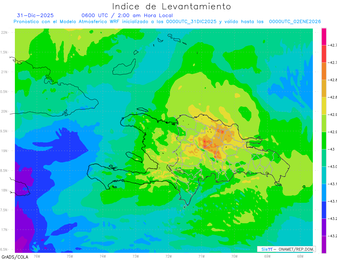Select the '17N' latitude label
The image size is (337, 260).
[4, 230]
